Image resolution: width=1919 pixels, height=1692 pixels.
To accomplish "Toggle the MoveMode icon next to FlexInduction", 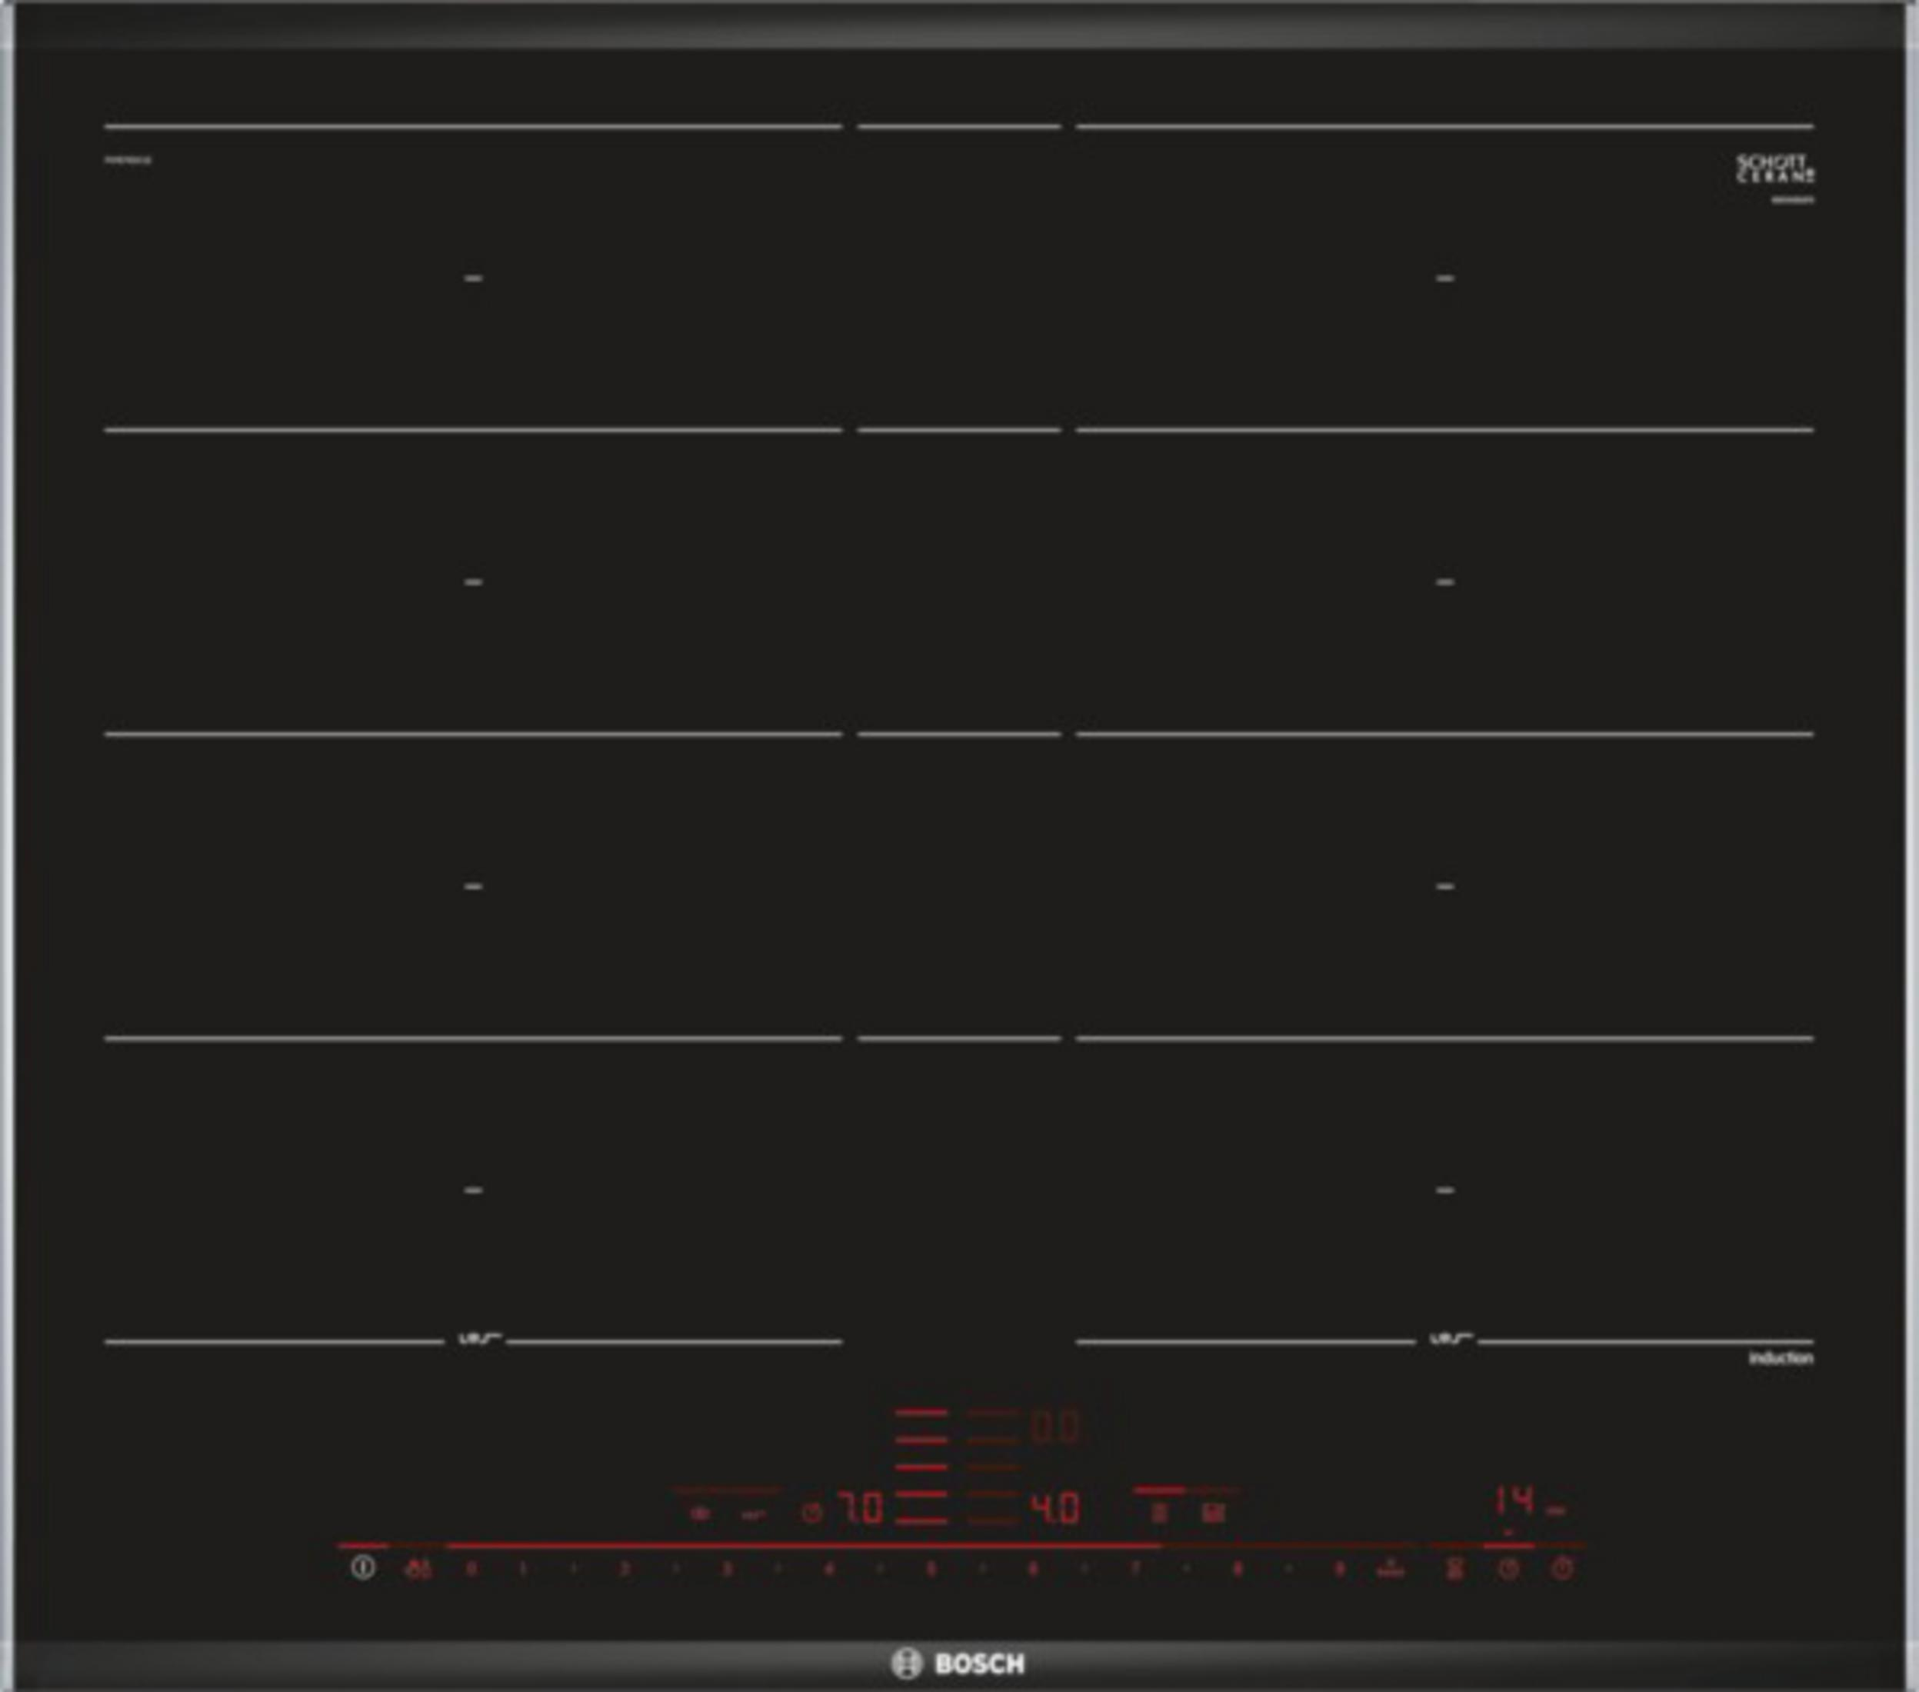I will pos(1214,1513).
